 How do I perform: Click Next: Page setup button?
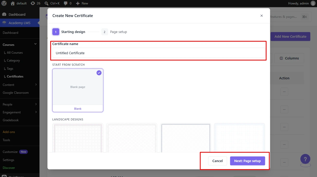[247, 161]
